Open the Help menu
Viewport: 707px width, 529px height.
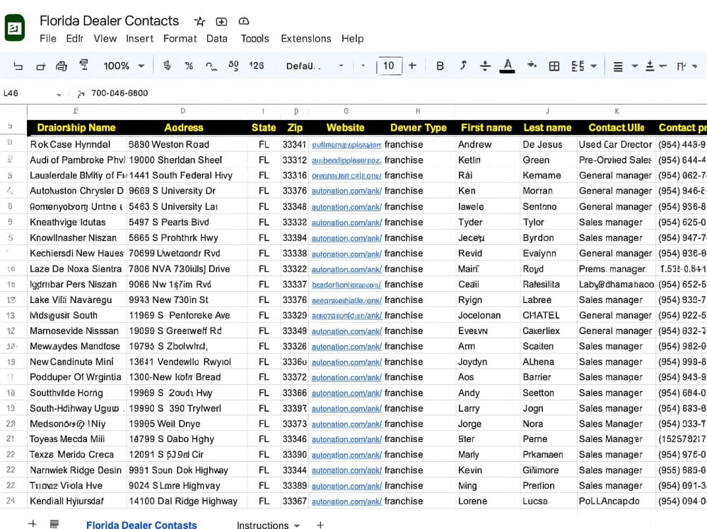[352, 39]
